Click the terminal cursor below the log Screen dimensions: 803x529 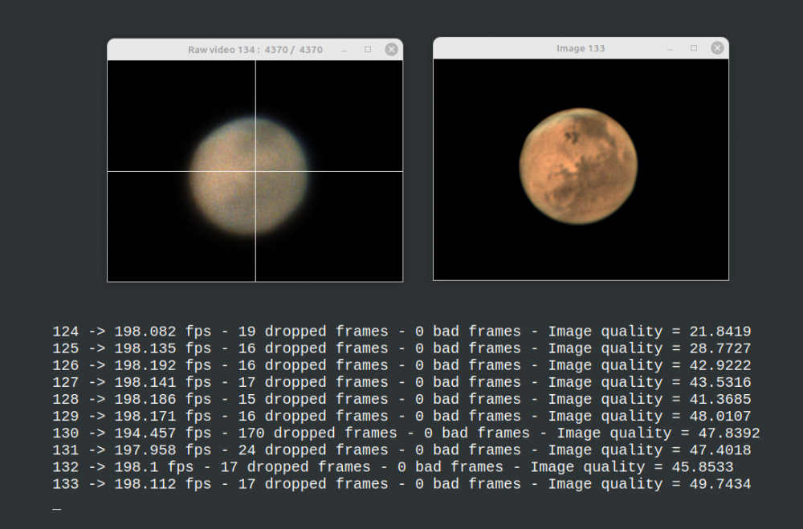click(x=56, y=508)
